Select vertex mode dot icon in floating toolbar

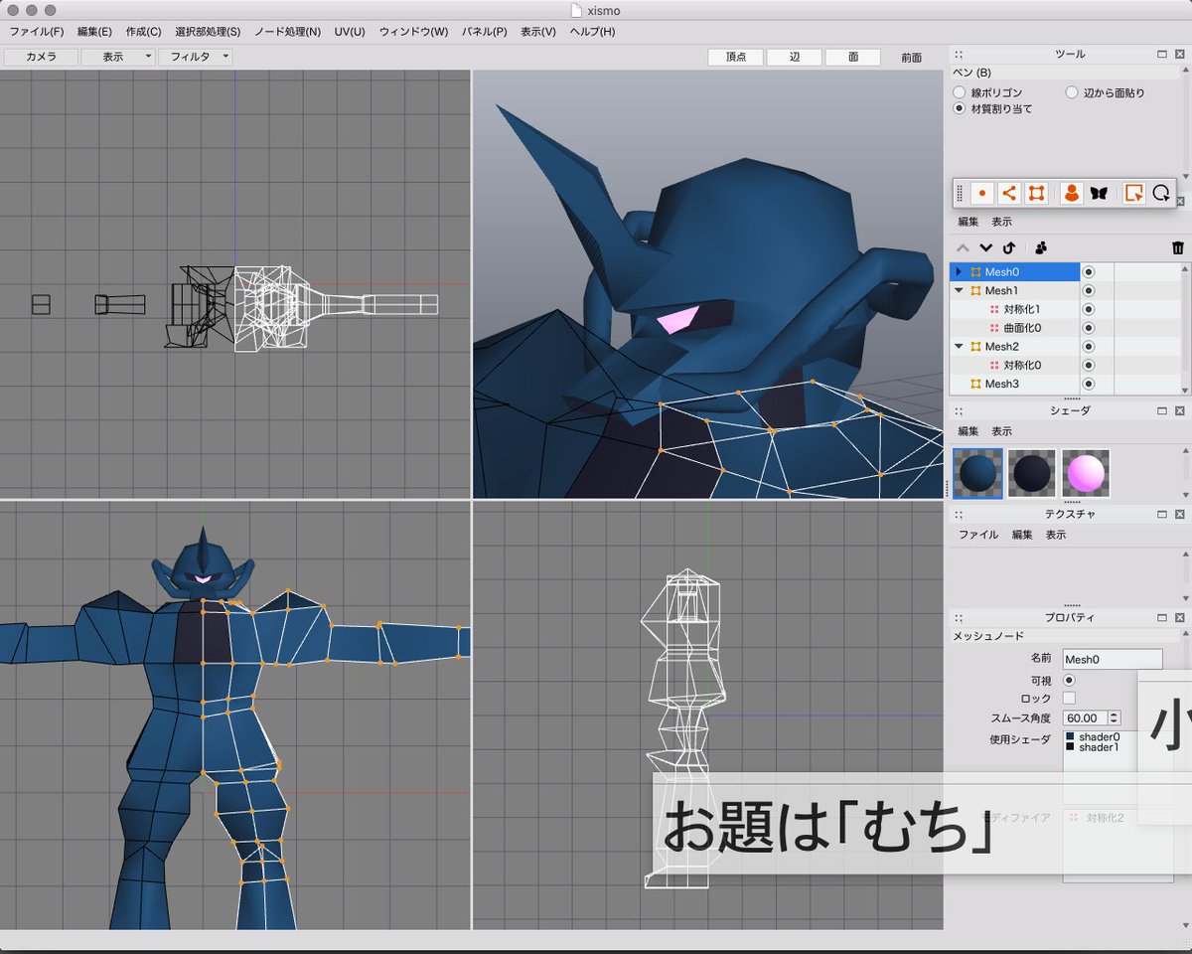click(982, 193)
